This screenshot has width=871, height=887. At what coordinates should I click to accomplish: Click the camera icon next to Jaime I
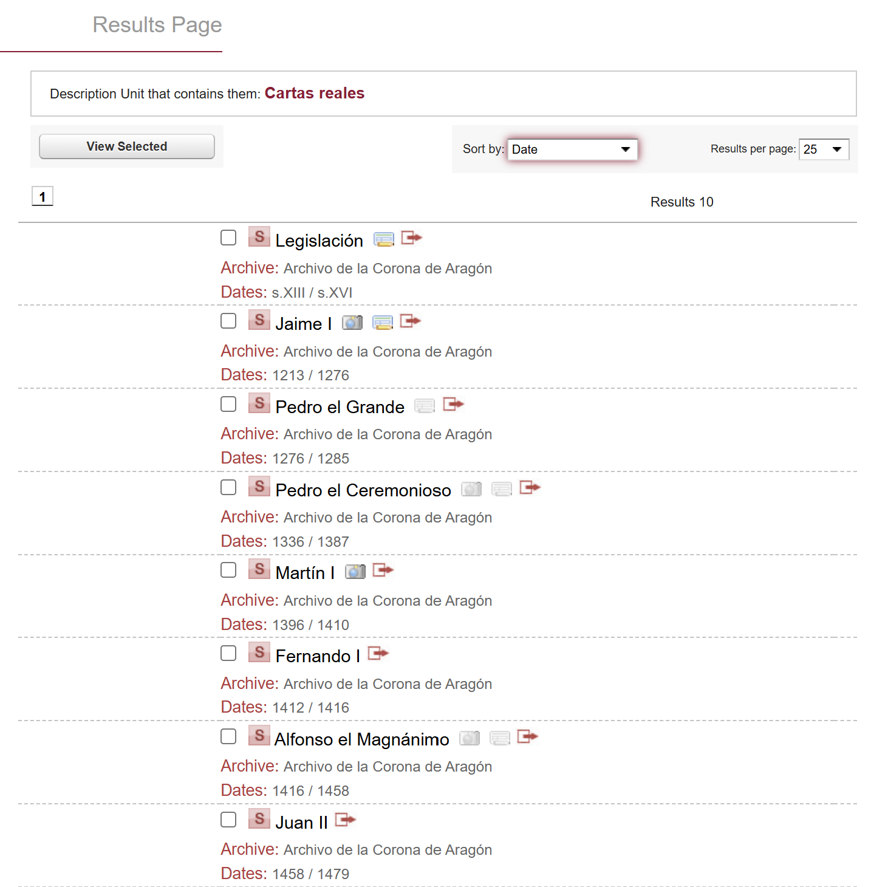[352, 323]
